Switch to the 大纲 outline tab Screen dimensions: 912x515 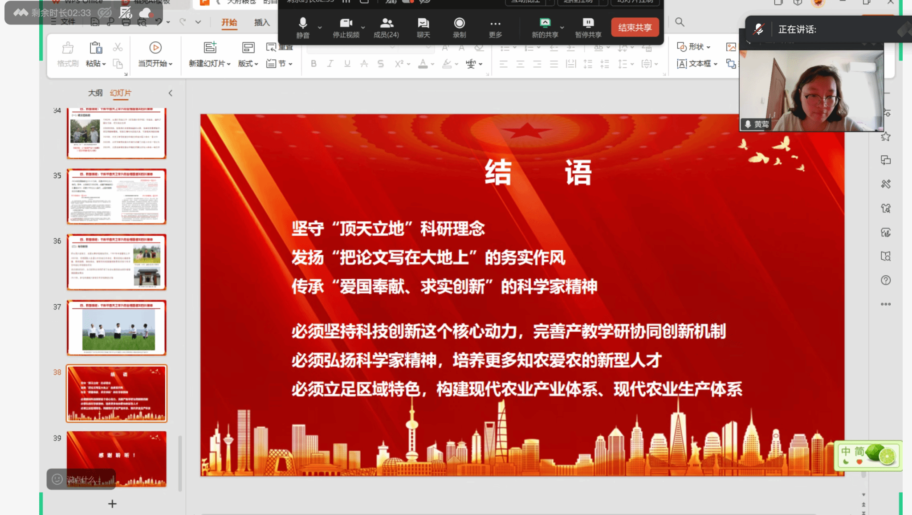[95, 93]
